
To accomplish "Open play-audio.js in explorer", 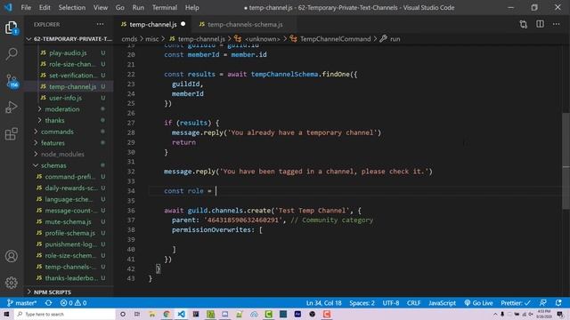I will click(x=68, y=52).
